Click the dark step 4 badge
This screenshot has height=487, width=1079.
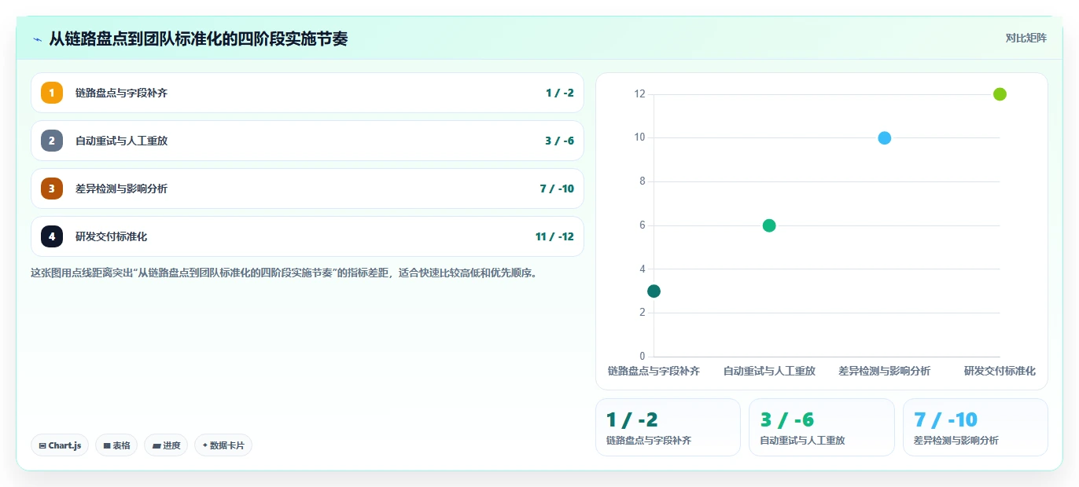(x=52, y=236)
